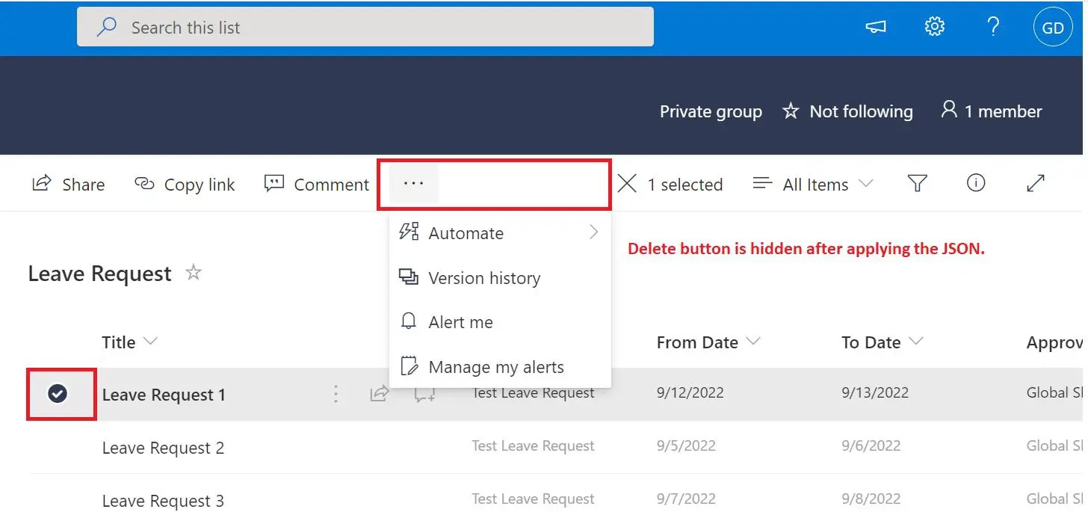The height and width of the screenshot is (512, 1088).
Task: Click the Search this list field
Action: pos(365,26)
